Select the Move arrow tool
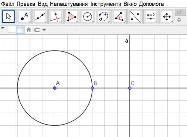187x137 pixels. click(8, 17)
